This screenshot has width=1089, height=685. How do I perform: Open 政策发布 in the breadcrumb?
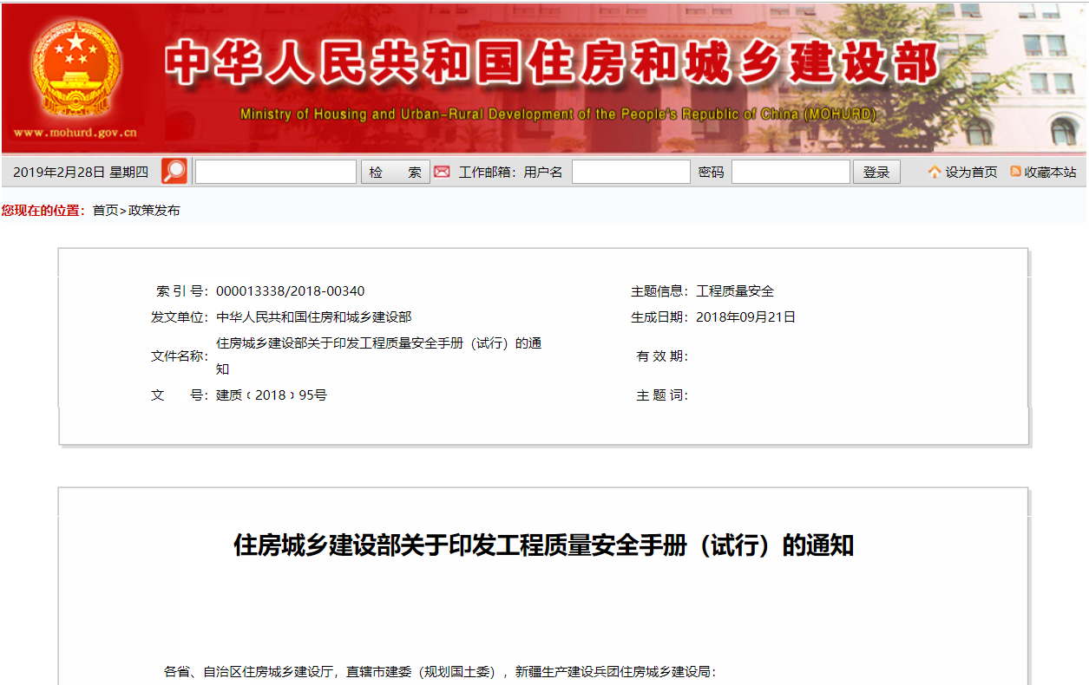pos(154,211)
